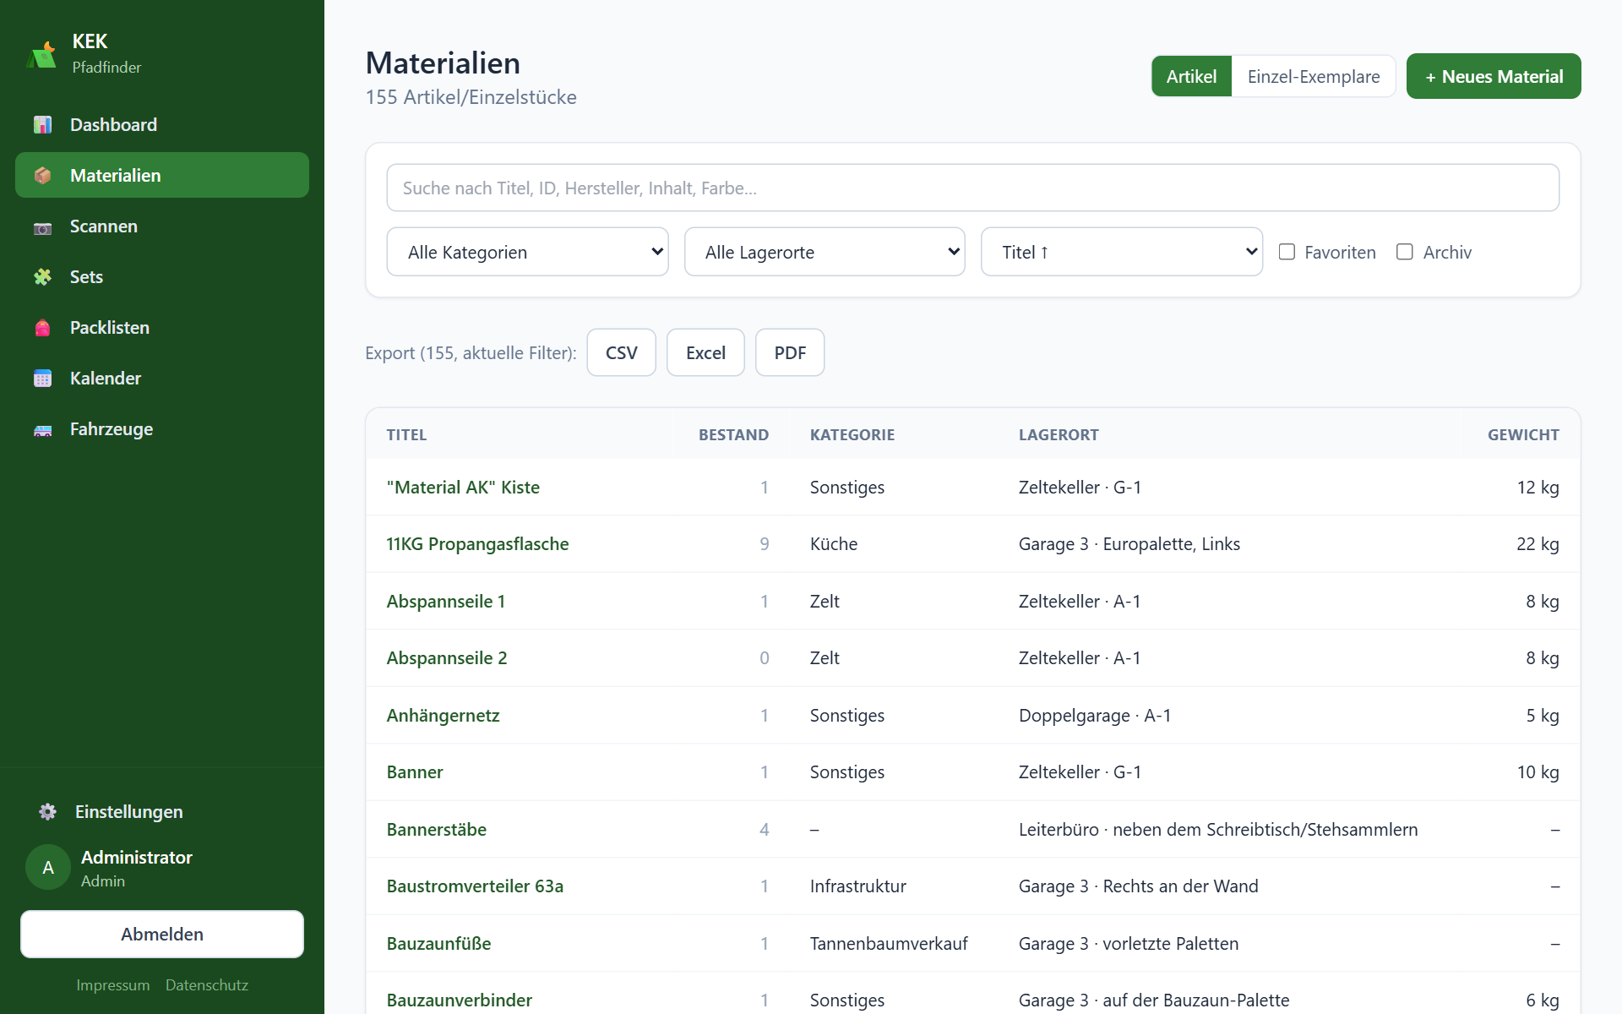Open the Bannerstäbe entry

click(437, 830)
